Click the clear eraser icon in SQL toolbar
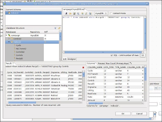162x122 pixels. [x=86, y=13]
